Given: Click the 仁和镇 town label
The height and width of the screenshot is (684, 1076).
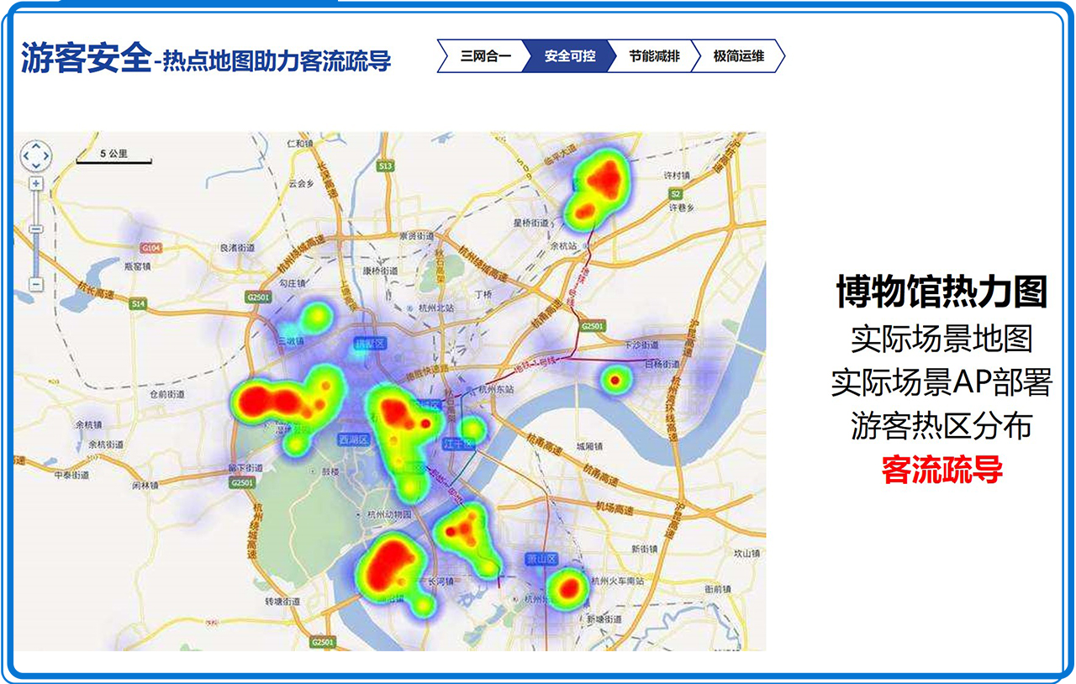Looking at the screenshot, I should click(x=299, y=143).
